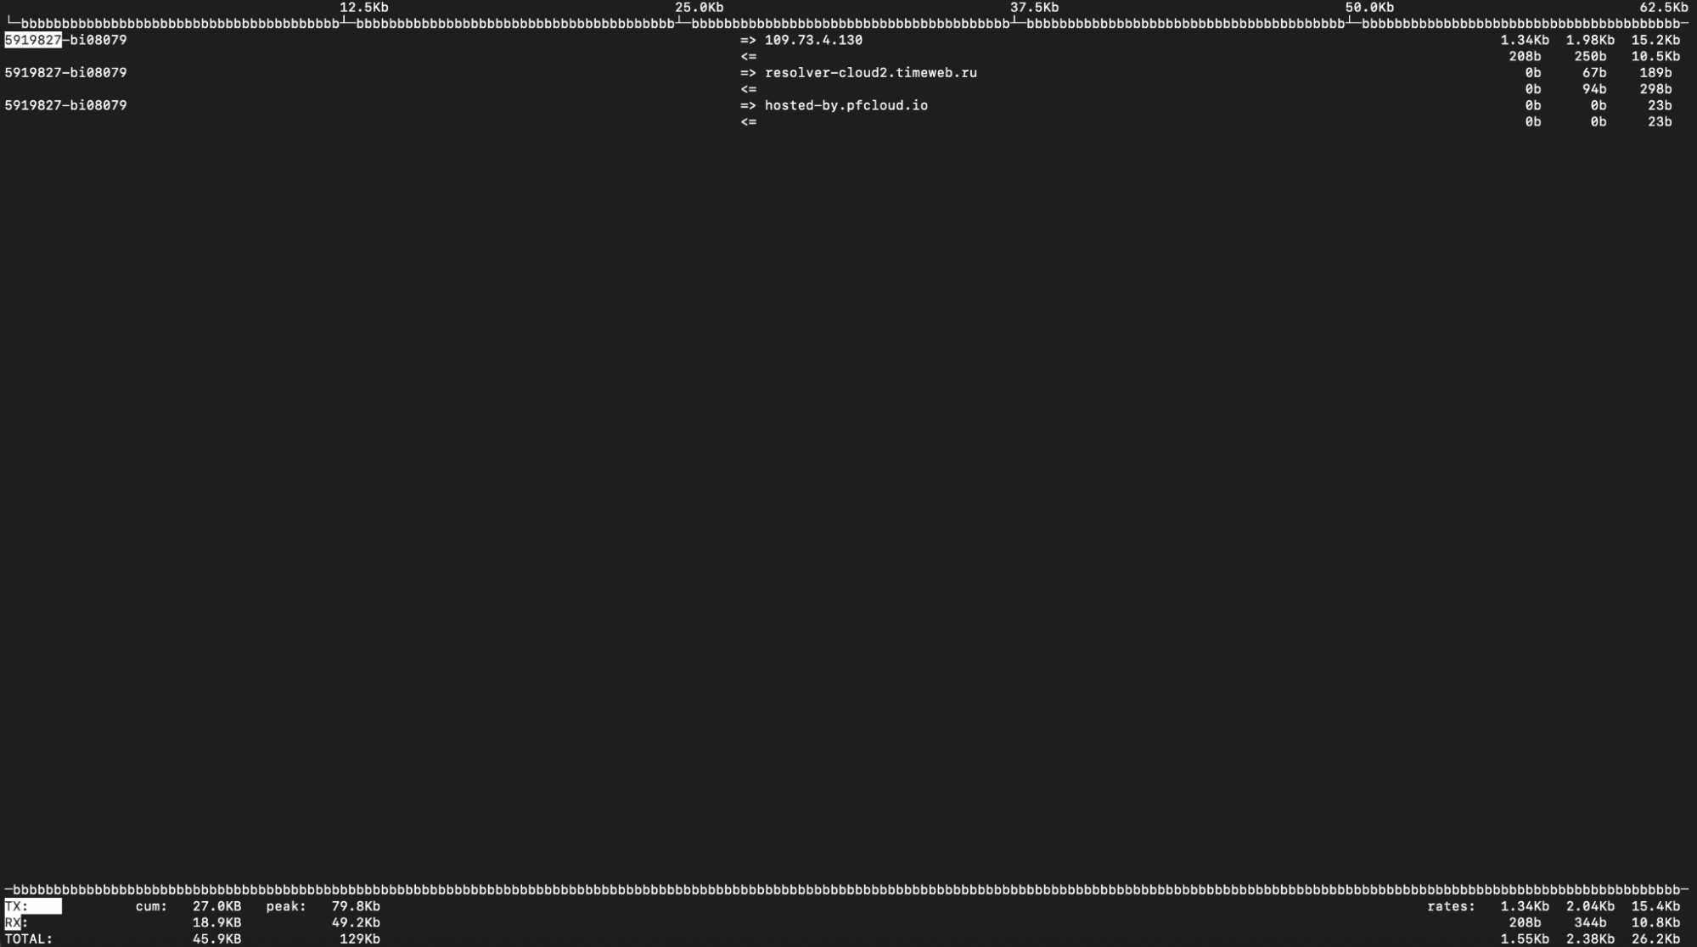Click the 79.8Kb TX peak value

pos(355,906)
